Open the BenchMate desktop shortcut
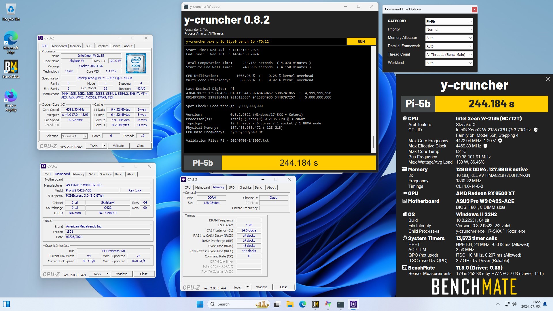The image size is (553, 311). coord(11,69)
